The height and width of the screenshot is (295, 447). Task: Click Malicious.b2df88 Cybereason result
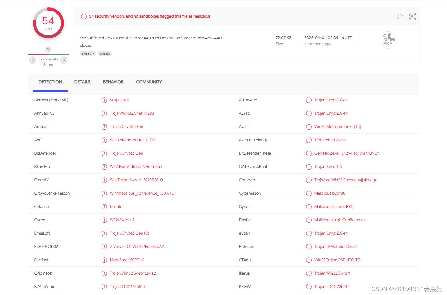tap(330, 193)
